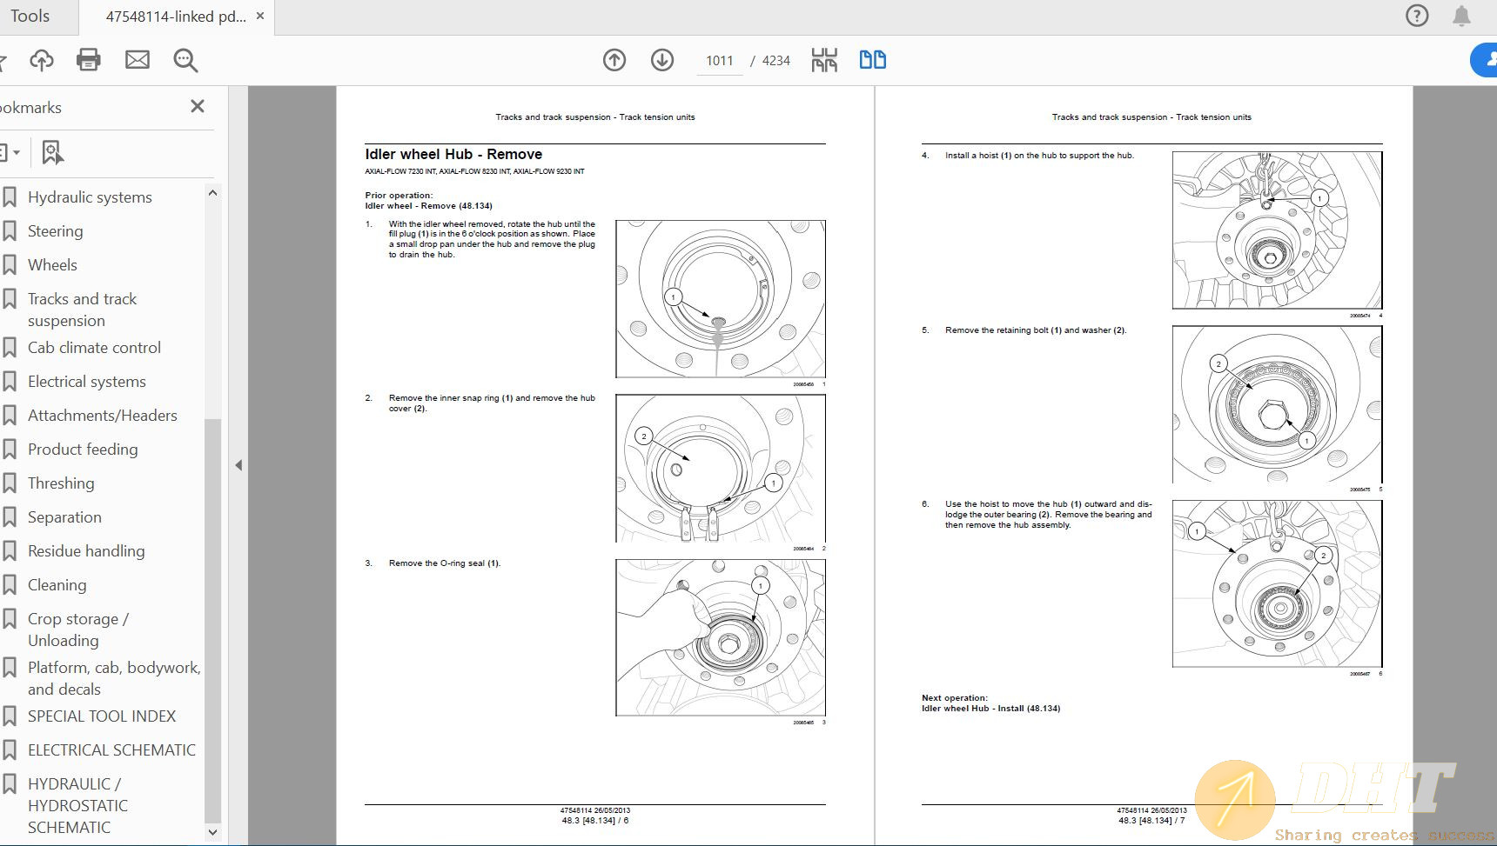Toggle the two-page view icon
Viewport: 1497px width, 846px height.
point(872,60)
